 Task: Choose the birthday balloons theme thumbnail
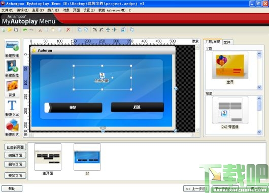click(x=230, y=66)
